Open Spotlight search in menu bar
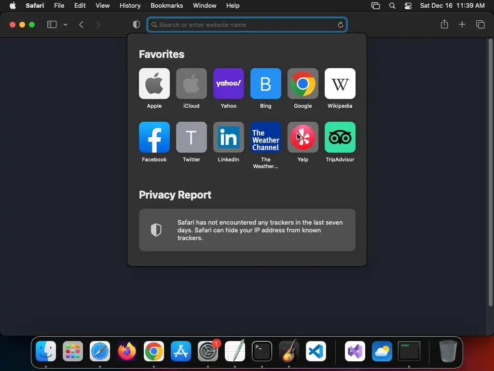494x371 pixels. (392, 6)
